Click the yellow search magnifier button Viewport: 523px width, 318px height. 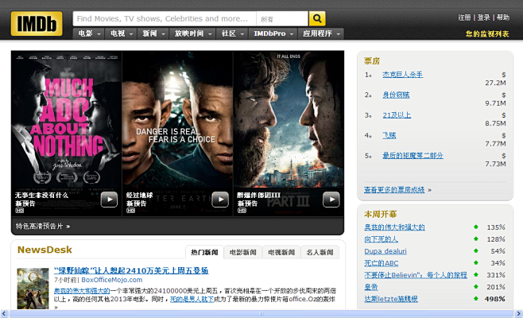pos(317,19)
